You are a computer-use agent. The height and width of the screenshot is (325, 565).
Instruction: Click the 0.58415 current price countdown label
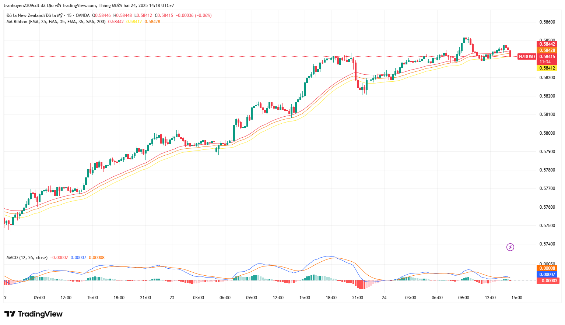tap(547, 59)
